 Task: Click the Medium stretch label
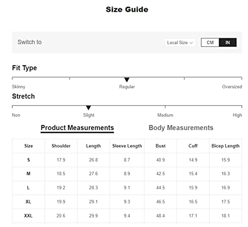[165, 115]
